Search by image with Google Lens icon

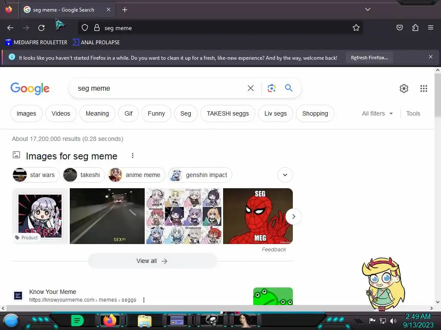coord(271,88)
